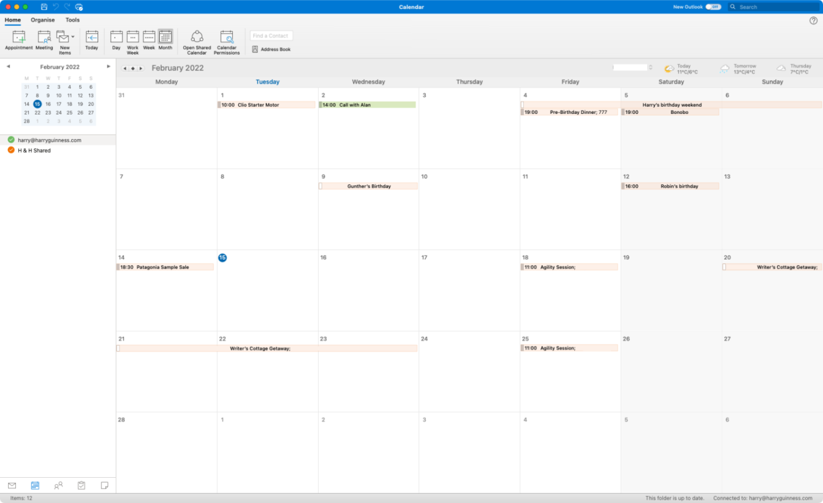This screenshot has height=503, width=823.
Task: Select day 22 in the mini calendar
Action: pos(37,113)
